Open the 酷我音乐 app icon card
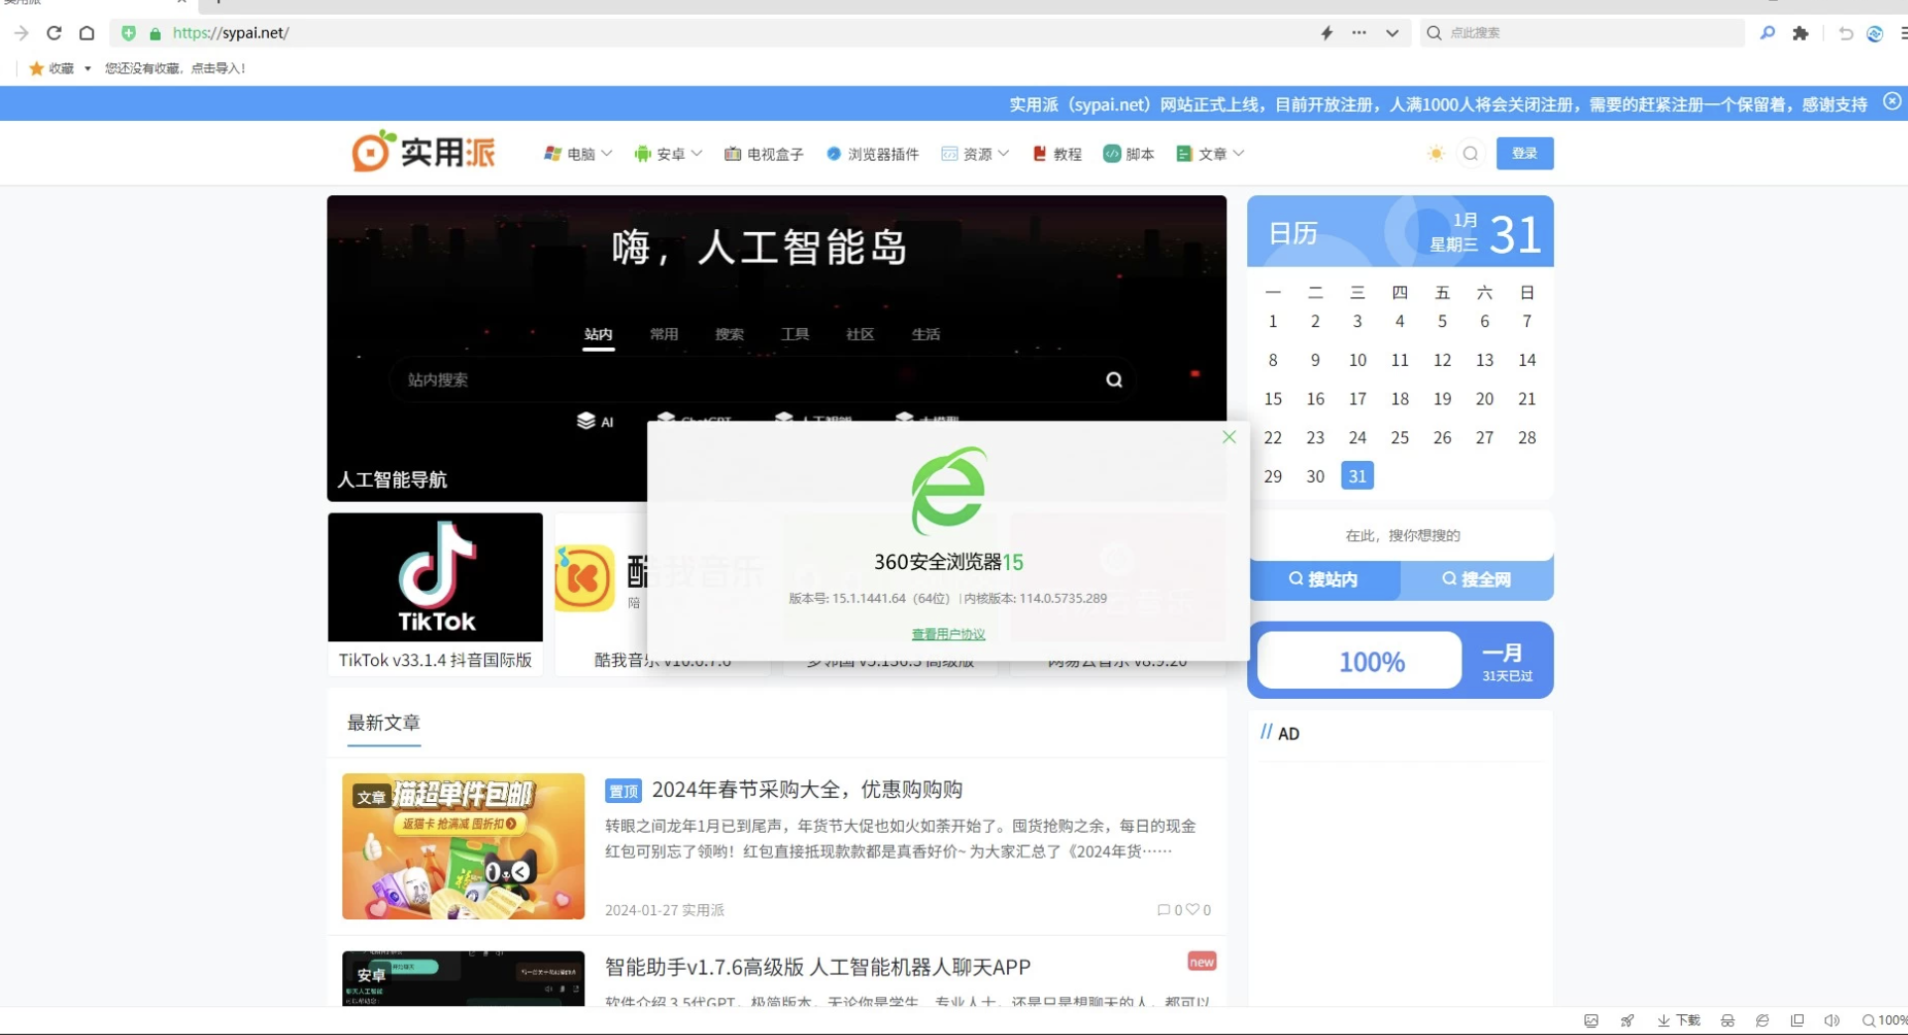Image resolution: width=1908 pixels, height=1035 pixels. point(584,578)
